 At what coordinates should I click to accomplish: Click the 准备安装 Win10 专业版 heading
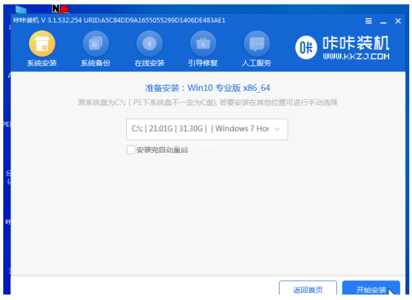(x=207, y=88)
